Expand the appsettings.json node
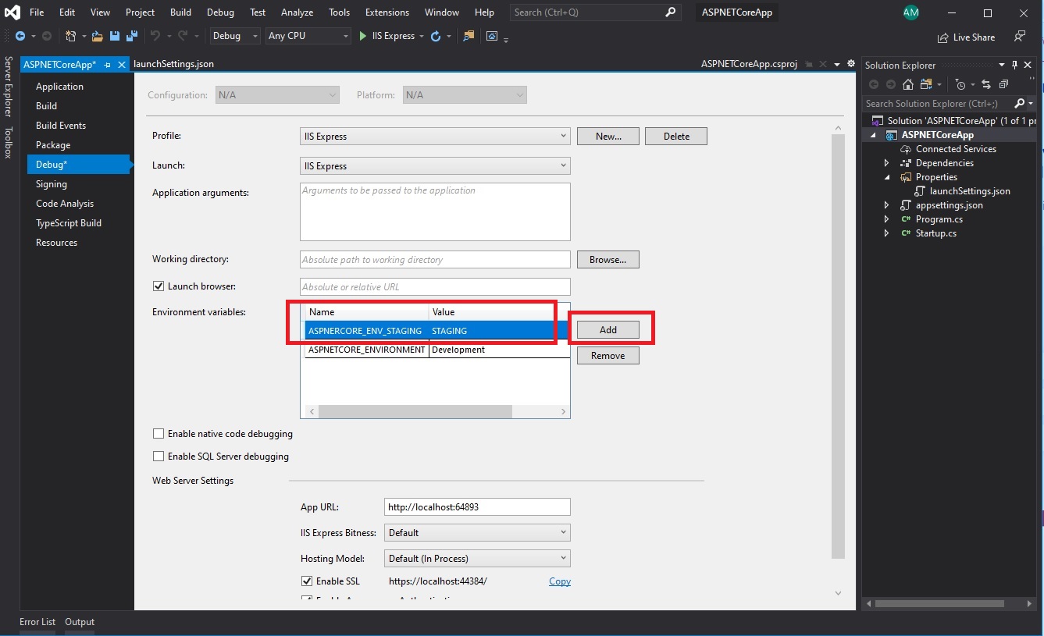 tap(886, 205)
